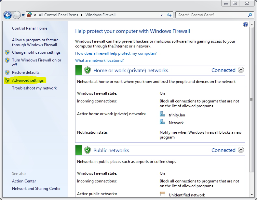
Task: Collapse Home or work networks section chevron
Action: tap(241, 70)
